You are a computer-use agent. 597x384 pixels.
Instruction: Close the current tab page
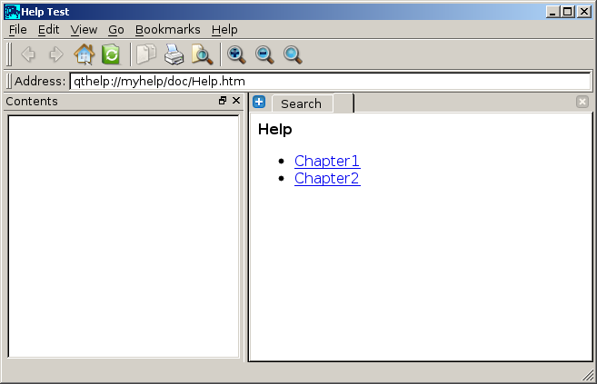tap(582, 102)
